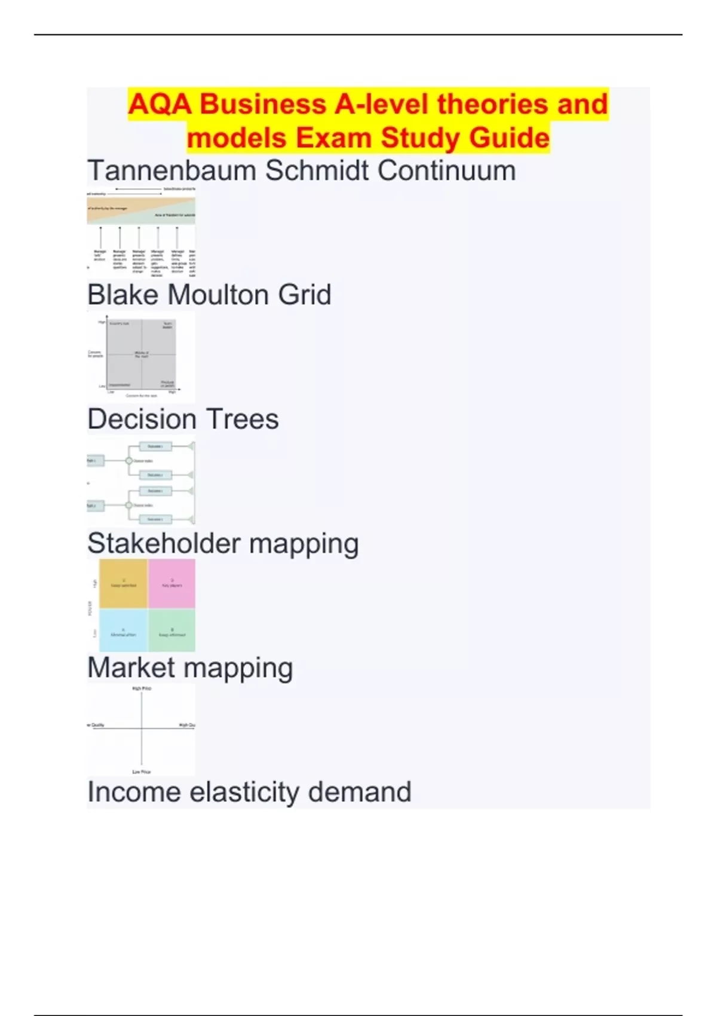
Task: Select the green Keep informed quadrant
Action: [x=172, y=631]
